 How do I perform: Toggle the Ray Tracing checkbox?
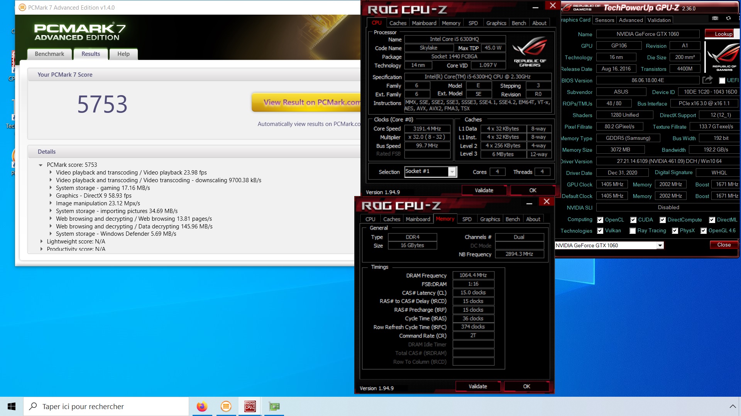click(633, 231)
